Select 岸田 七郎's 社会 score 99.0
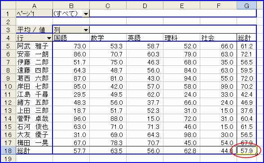 pyautogui.click(x=218, y=86)
